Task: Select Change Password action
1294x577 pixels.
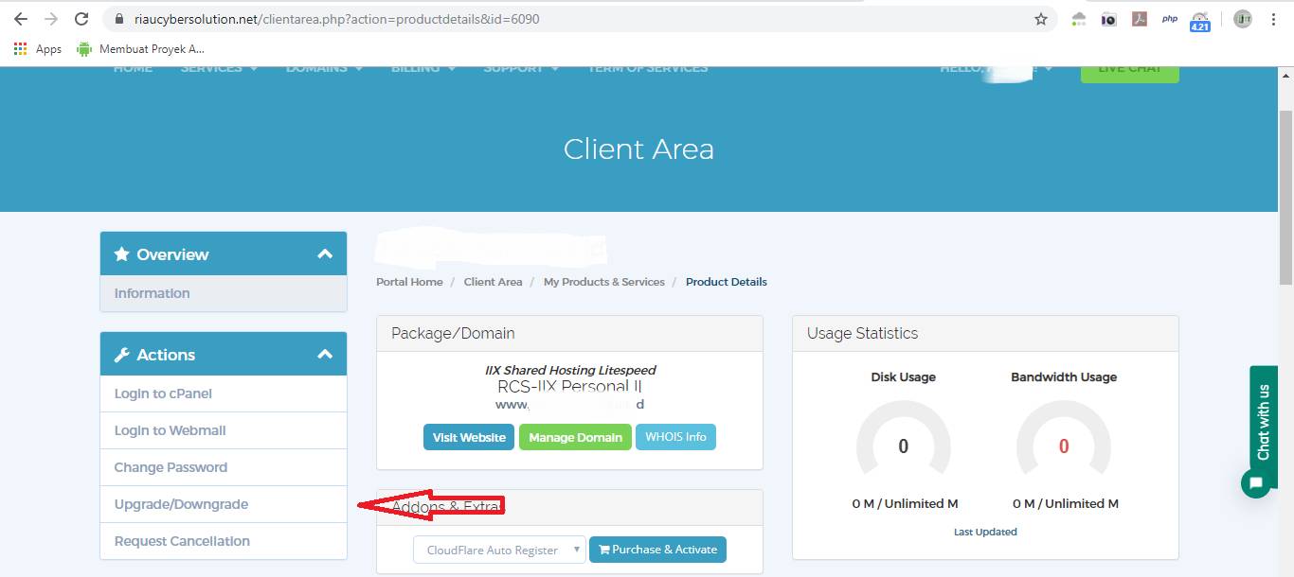Action: (224, 467)
